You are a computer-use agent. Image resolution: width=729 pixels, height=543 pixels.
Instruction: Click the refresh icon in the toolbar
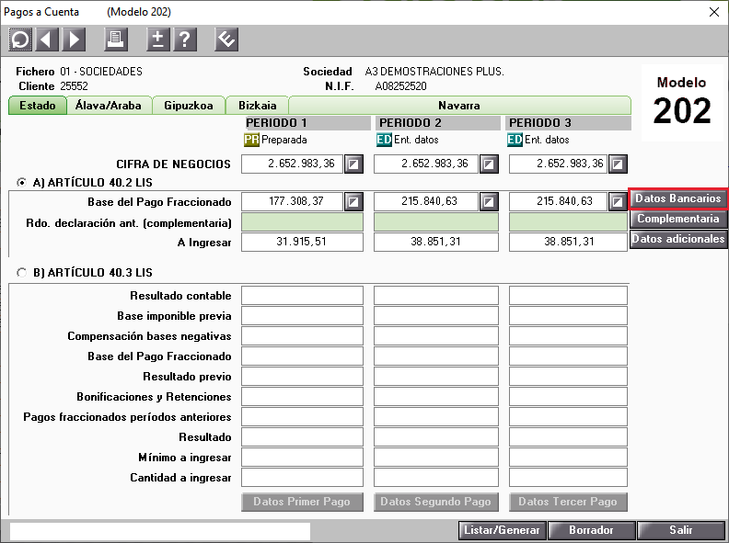(20, 40)
